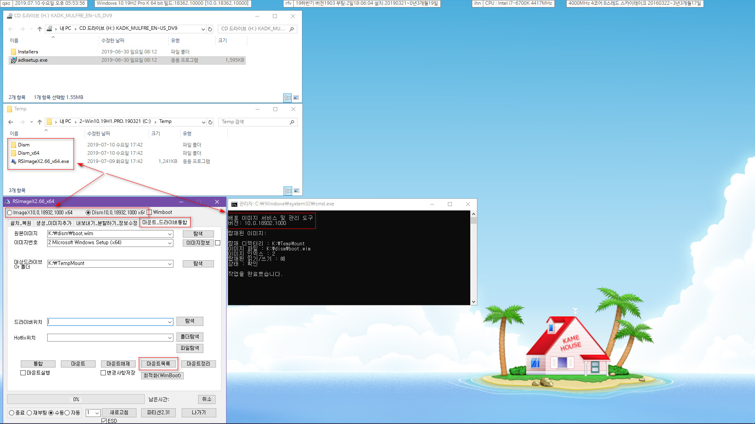This screenshot has width=755, height=424.
Task: Select the Dism_x64 folder icon
Action: pyautogui.click(x=13, y=153)
